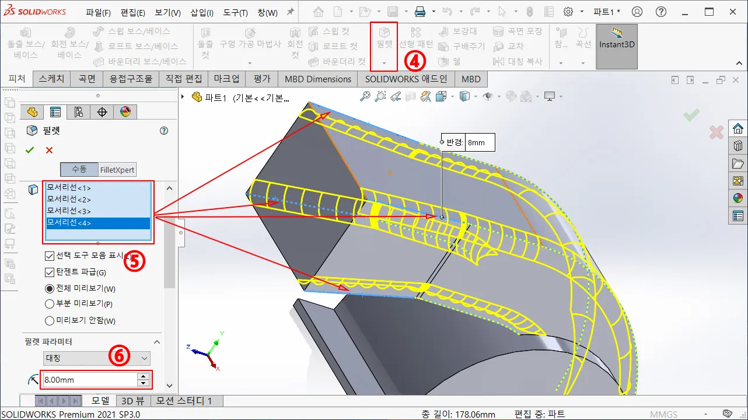Expand the 파트1 flyout tree arrow
748x420 pixels.
(183, 97)
